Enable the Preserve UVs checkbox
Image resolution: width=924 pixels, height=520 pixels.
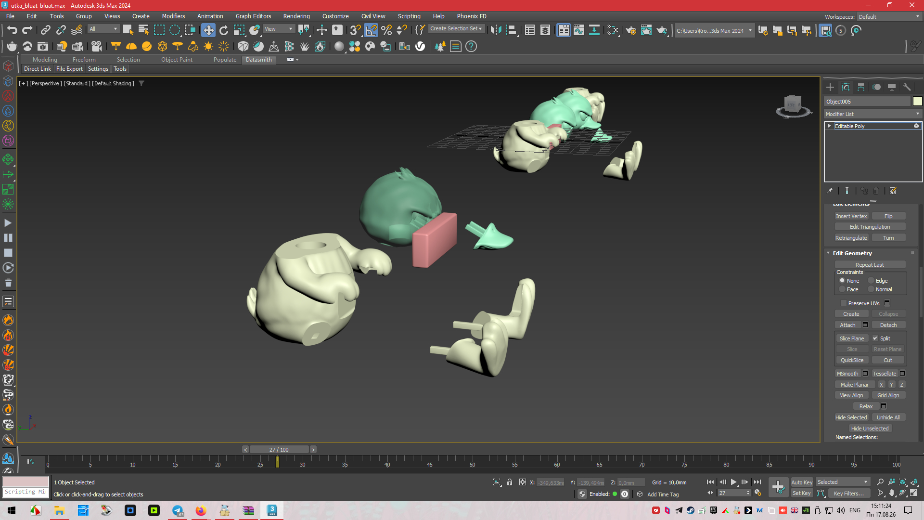844,303
